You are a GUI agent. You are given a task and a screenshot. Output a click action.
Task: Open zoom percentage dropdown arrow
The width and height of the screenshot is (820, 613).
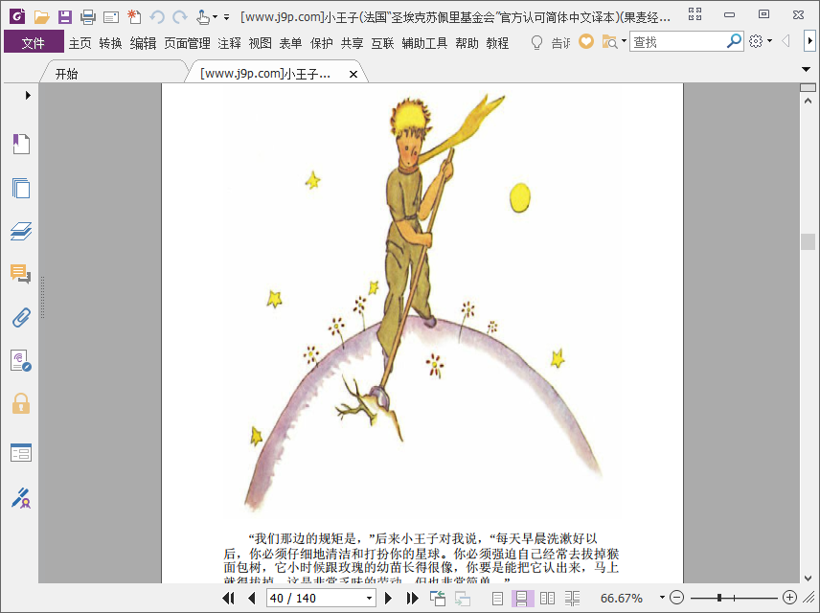point(662,598)
